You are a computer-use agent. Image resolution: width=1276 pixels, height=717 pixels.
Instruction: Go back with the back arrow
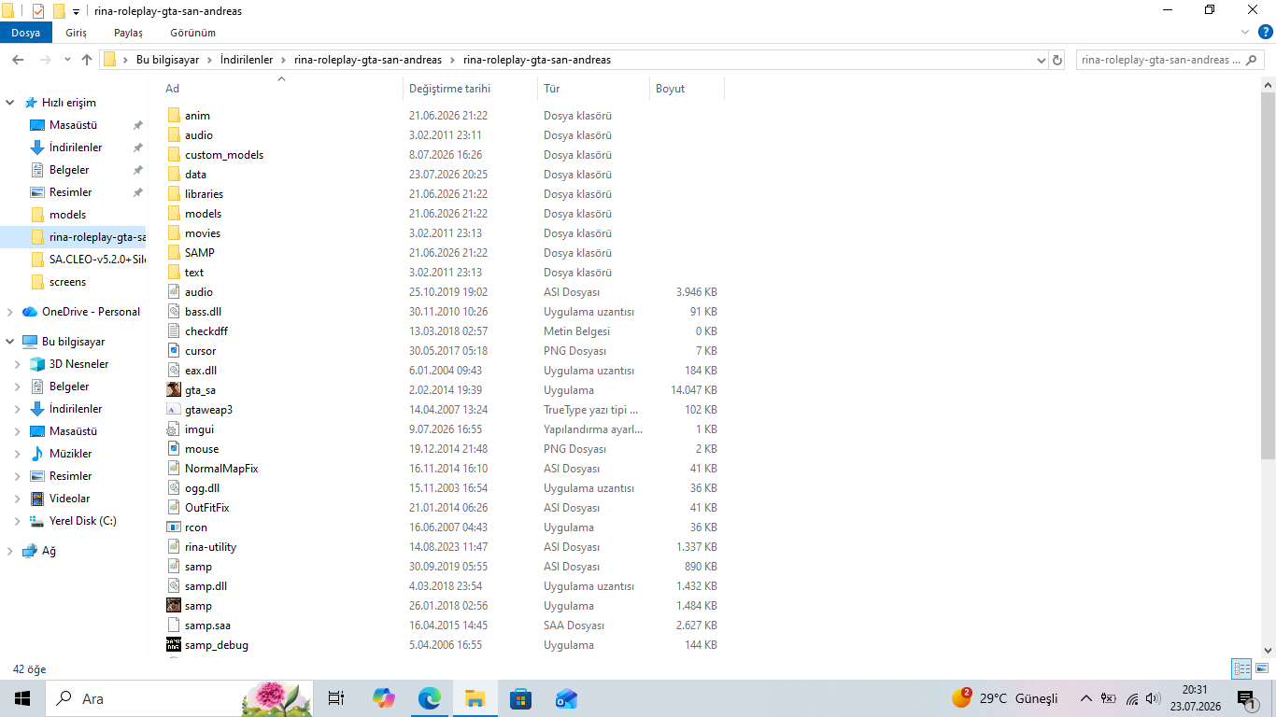coord(18,60)
